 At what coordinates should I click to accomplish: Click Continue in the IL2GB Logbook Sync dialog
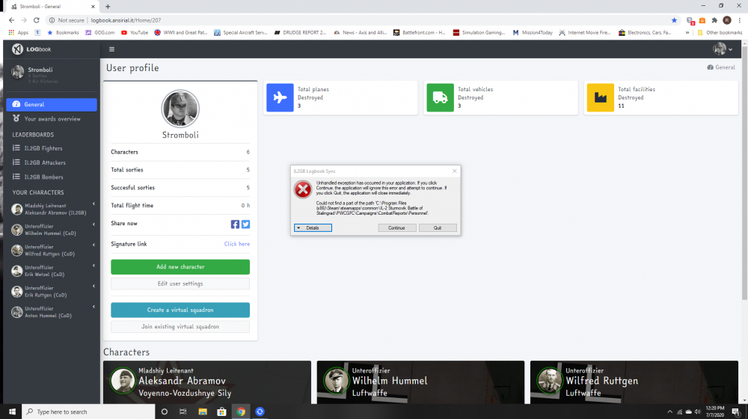point(396,227)
